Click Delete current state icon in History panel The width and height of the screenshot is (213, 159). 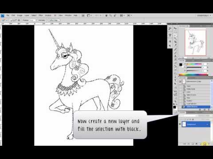[209, 110]
